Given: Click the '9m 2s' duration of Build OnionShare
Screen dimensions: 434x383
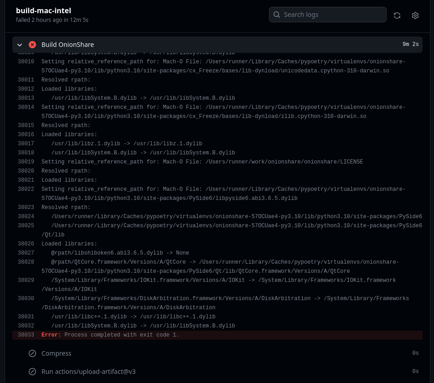Looking at the screenshot, I should 410,44.
